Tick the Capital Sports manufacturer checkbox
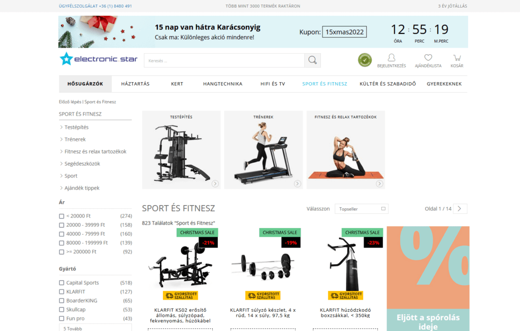The width and height of the screenshot is (520, 331). (x=61, y=283)
